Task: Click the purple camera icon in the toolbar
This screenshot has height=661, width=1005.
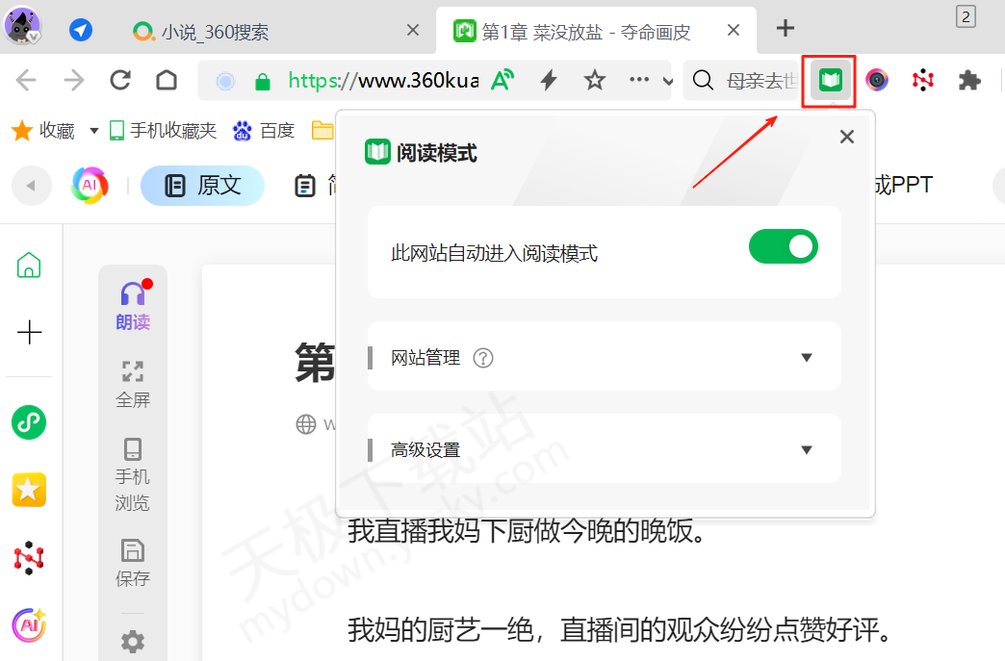Action: coord(877,81)
